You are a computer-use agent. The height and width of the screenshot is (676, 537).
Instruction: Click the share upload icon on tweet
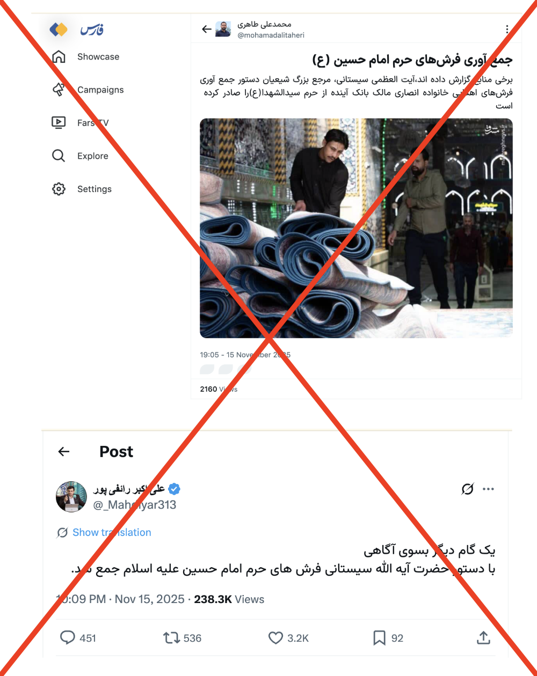point(483,637)
